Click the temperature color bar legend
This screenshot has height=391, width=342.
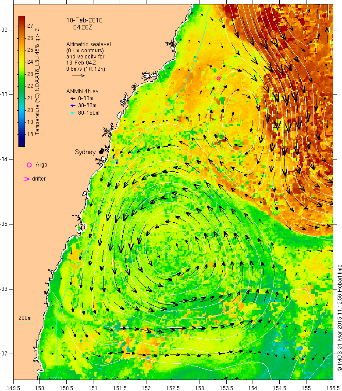tap(21, 81)
